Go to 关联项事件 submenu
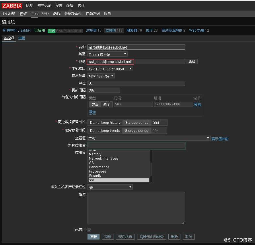Viewport: 255px width, 245px height. click(73, 14)
